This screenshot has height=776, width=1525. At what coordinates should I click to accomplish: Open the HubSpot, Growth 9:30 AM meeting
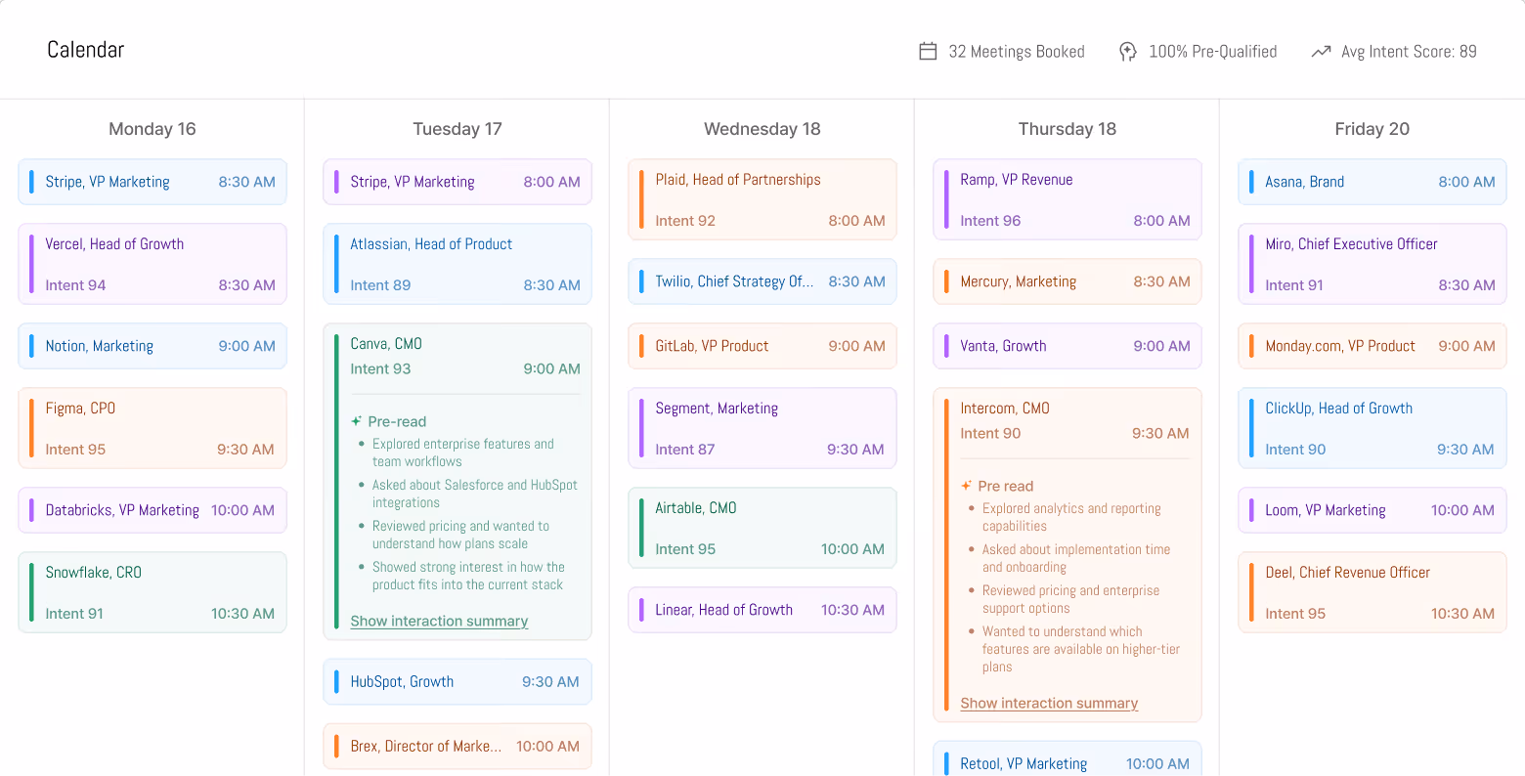457,682
